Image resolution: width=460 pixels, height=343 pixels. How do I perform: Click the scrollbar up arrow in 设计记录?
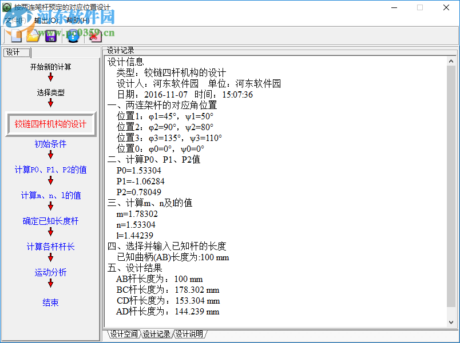[x=451, y=61]
